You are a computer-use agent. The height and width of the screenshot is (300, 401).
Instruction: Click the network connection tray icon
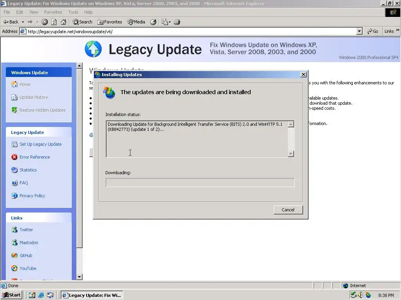click(x=354, y=295)
